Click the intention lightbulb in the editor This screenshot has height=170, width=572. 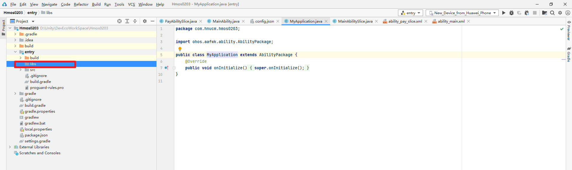180,49
